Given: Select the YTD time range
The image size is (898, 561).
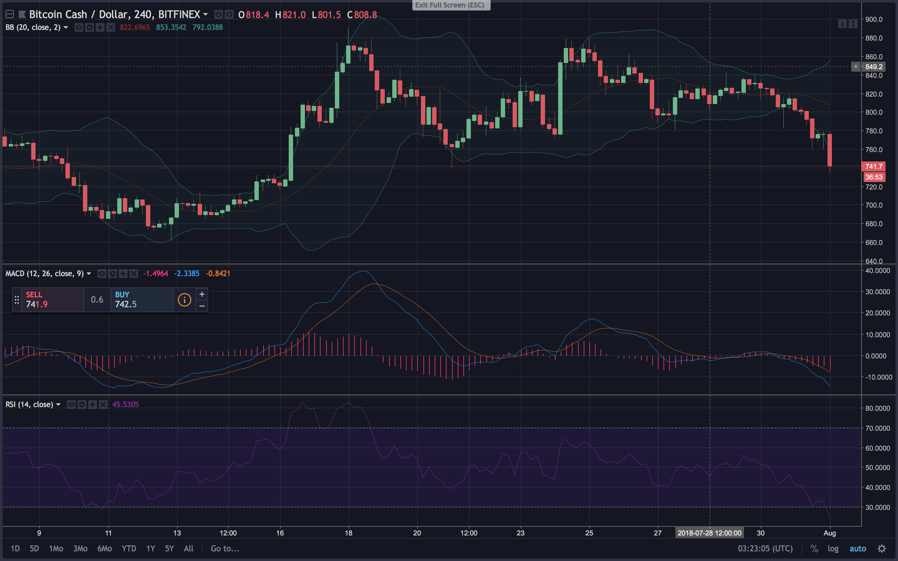Looking at the screenshot, I should (x=129, y=549).
